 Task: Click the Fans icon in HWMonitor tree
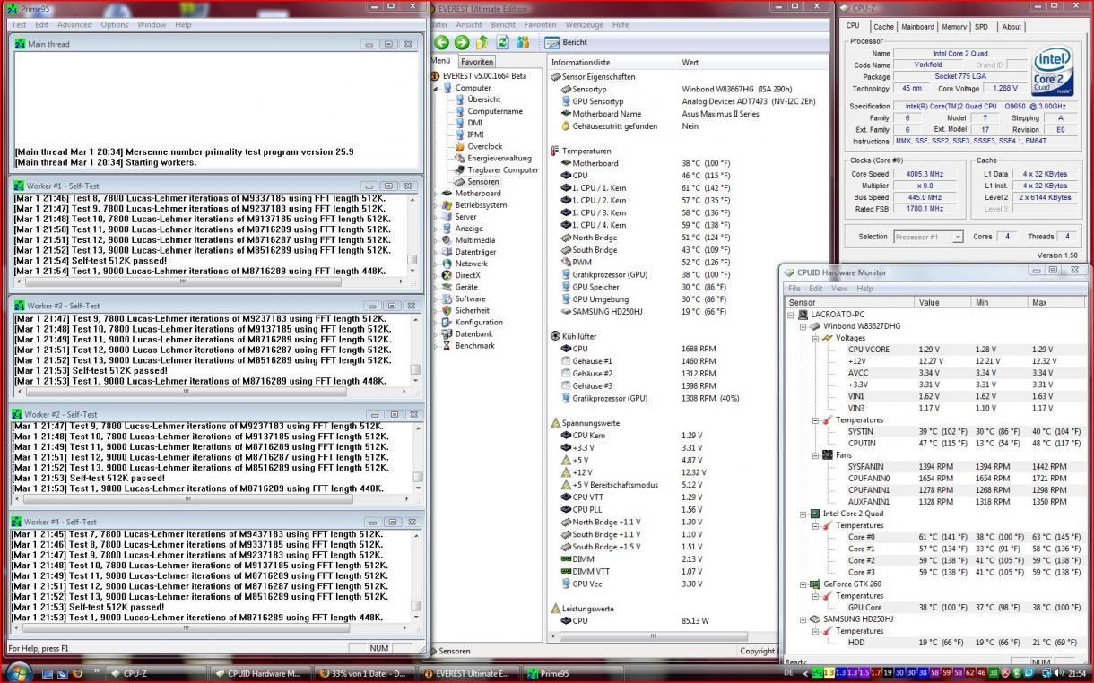coord(827,454)
